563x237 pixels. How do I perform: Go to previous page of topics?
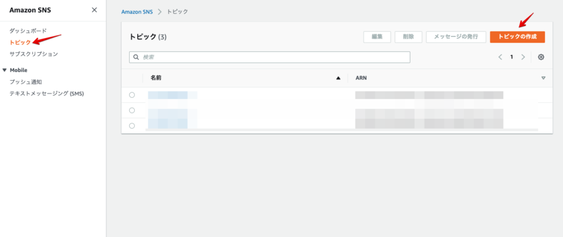tap(500, 57)
